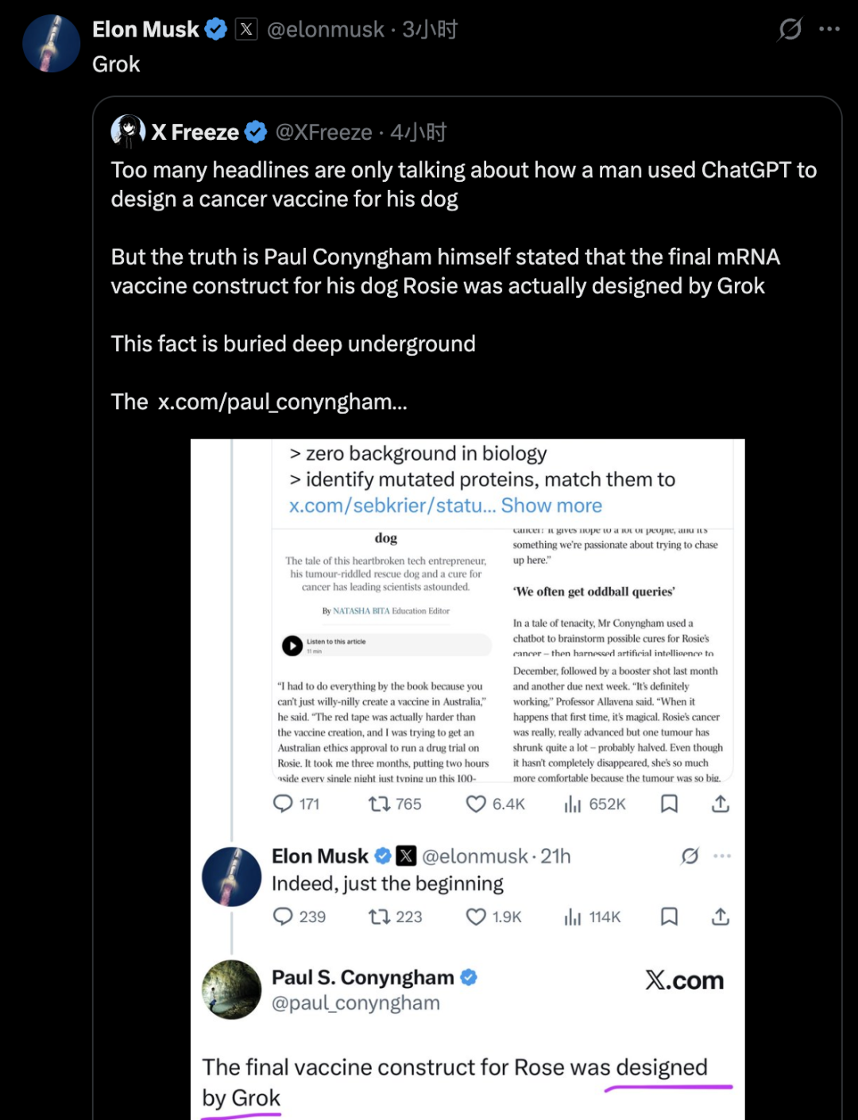Like the post with 6.4K likes
Image resolution: width=858 pixels, height=1120 pixels.
tap(476, 804)
